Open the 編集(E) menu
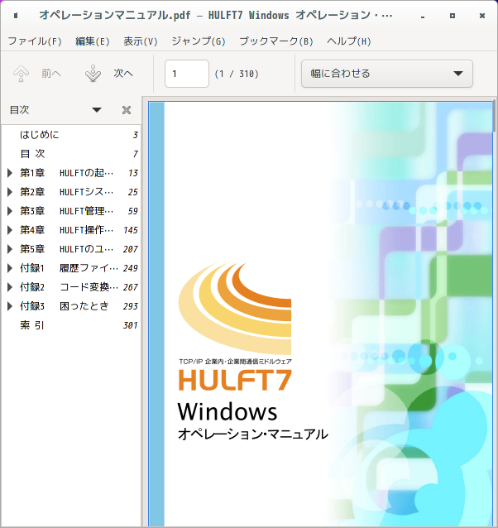498x528 pixels. pos(93,41)
